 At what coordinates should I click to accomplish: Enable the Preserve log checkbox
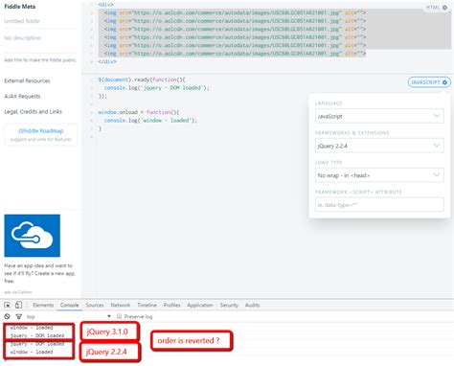pyautogui.click(x=119, y=316)
